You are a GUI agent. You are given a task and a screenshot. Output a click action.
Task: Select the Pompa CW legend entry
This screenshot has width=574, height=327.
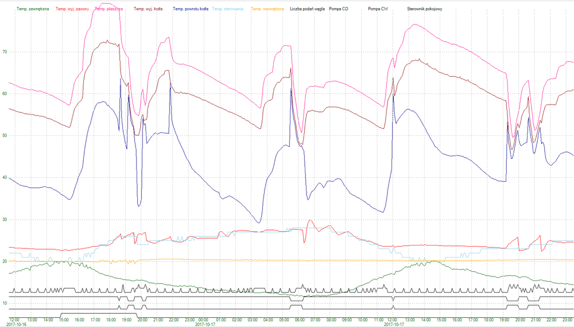[x=378, y=9]
